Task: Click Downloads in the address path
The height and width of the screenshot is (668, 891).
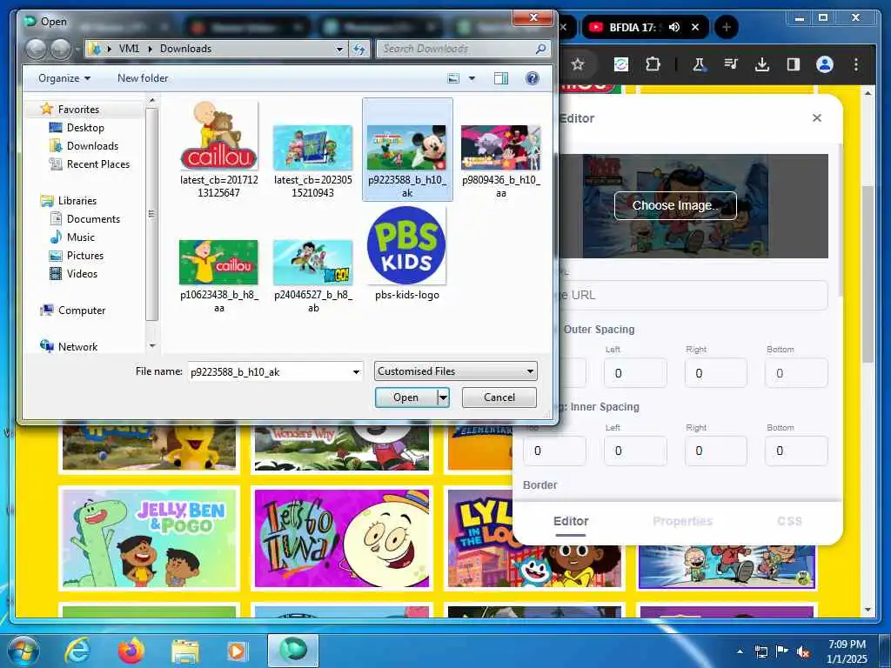Action: pyautogui.click(x=186, y=49)
